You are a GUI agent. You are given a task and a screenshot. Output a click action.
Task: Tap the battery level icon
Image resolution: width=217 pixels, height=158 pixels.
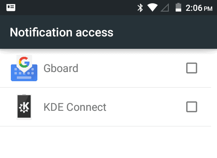[x=178, y=8]
